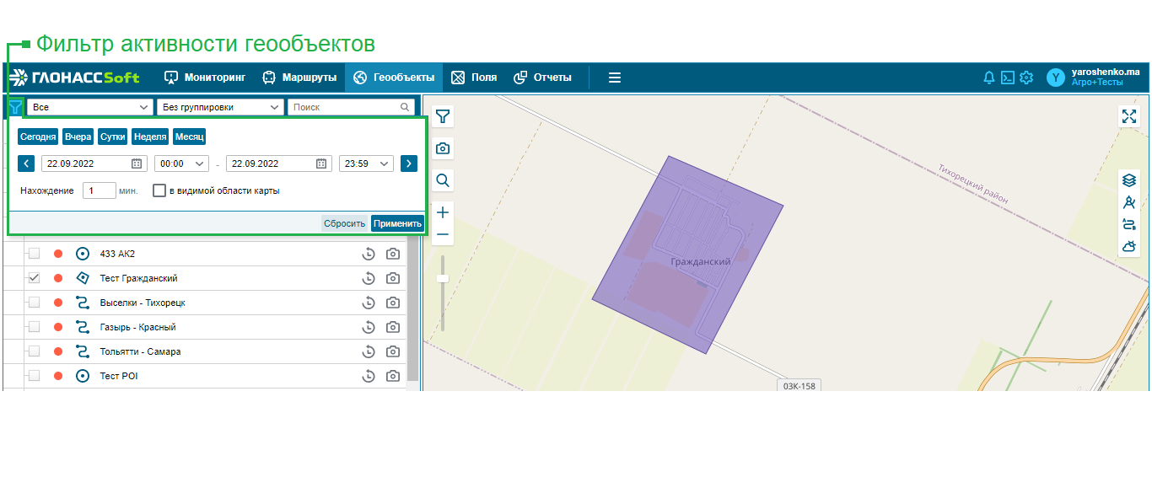Switch to the Мониторинг tab
Image resolution: width=1152 pixels, height=477 pixels.
(x=205, y=78)
